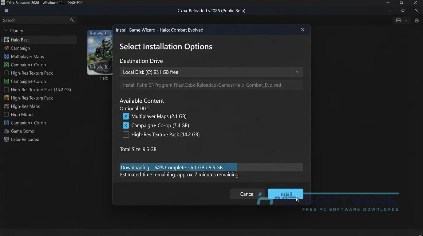Check High-Res Texture Pack (14.2 GB) in the wizard
Screen dimensions: 423x236
126,135
